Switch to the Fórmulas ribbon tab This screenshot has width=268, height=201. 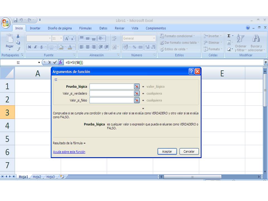pyautogui.click(x=85, y=28)
